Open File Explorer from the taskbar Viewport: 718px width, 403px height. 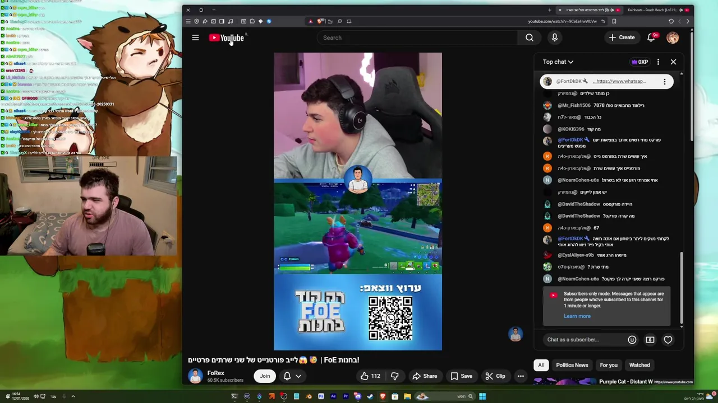407,396
